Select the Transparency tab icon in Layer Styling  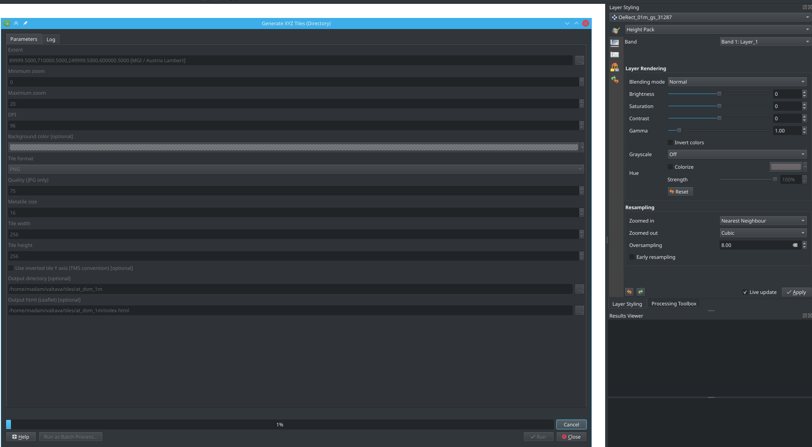pyautogui.click(x=615, y=42)
